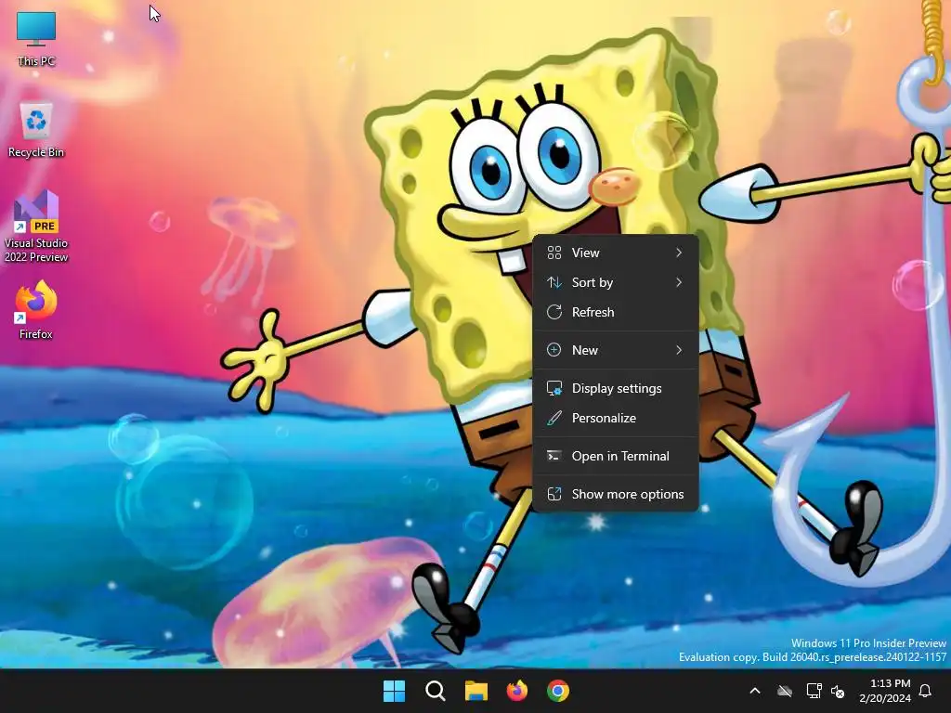
Task: Select the Recycle Bin desktop icon
Action: click(36, 130)
